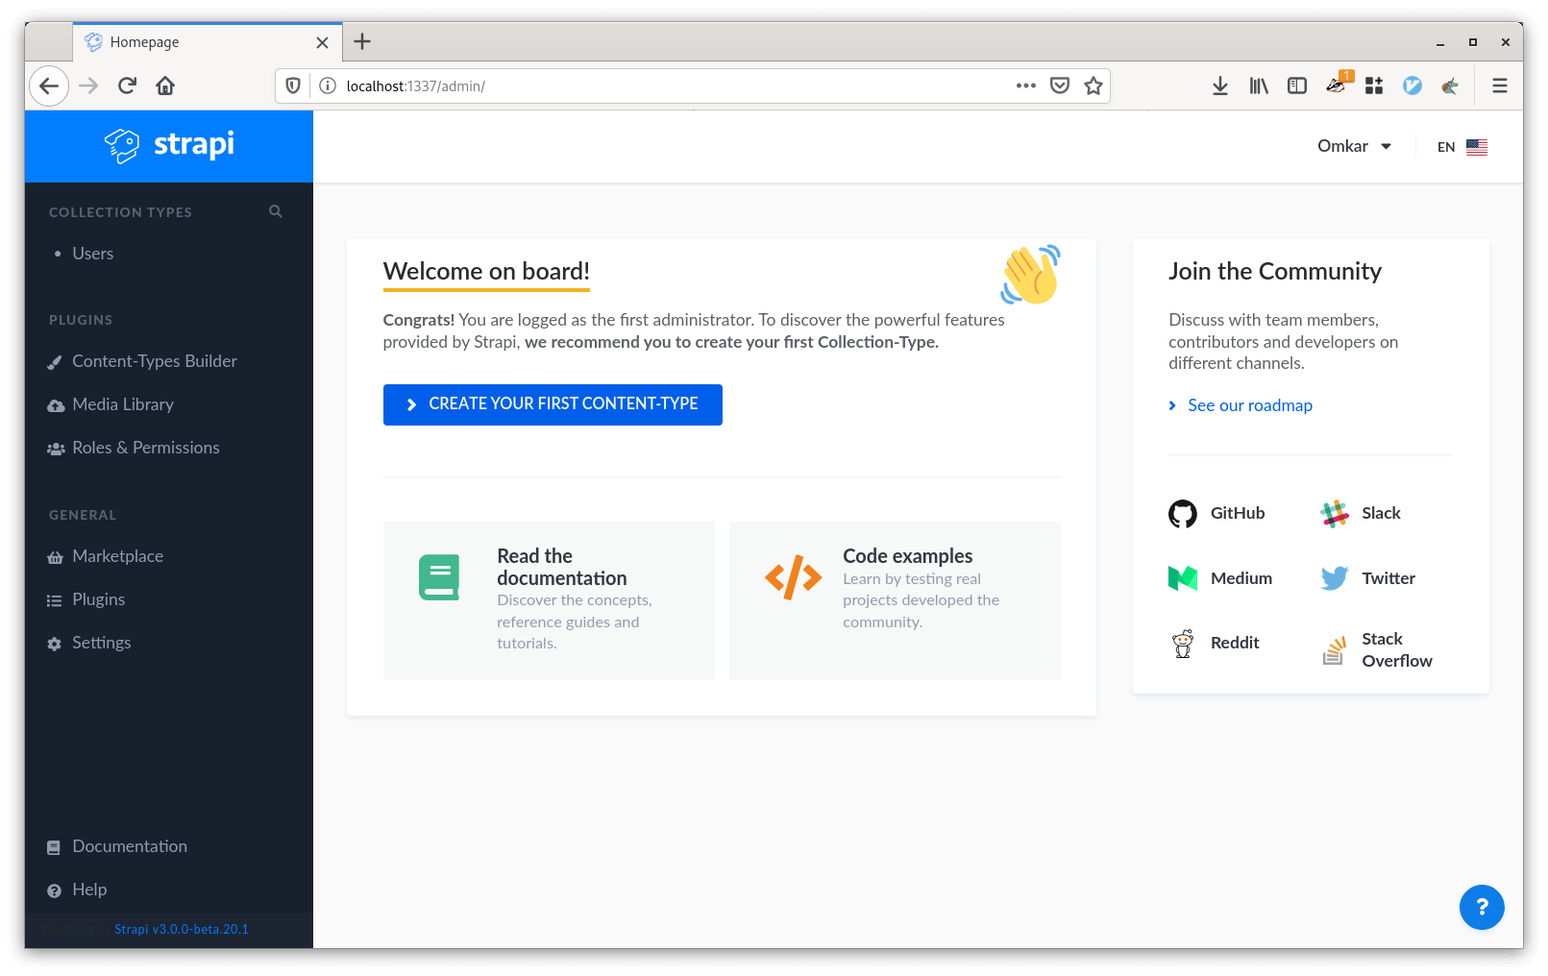The height and width of the screenshot is (976, 1548).
Task: Click the GitHub octocat icon
Action: (1183, 514)
